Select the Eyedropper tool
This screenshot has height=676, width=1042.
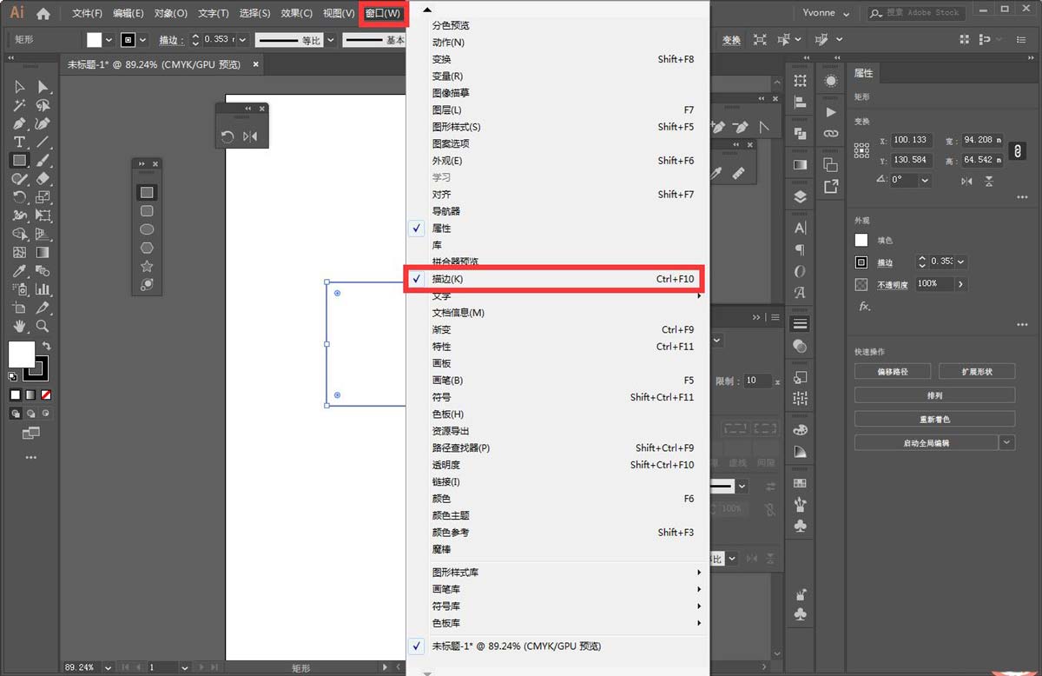(x=17, y=273)
